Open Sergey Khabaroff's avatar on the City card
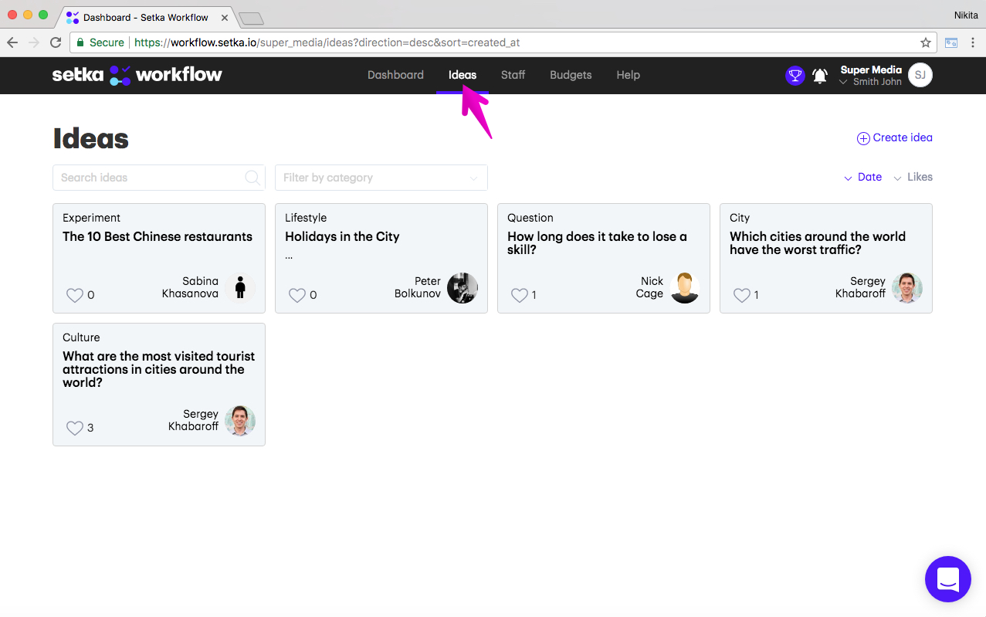The height and width of the screenshot is (617, 986). point(907,288)
